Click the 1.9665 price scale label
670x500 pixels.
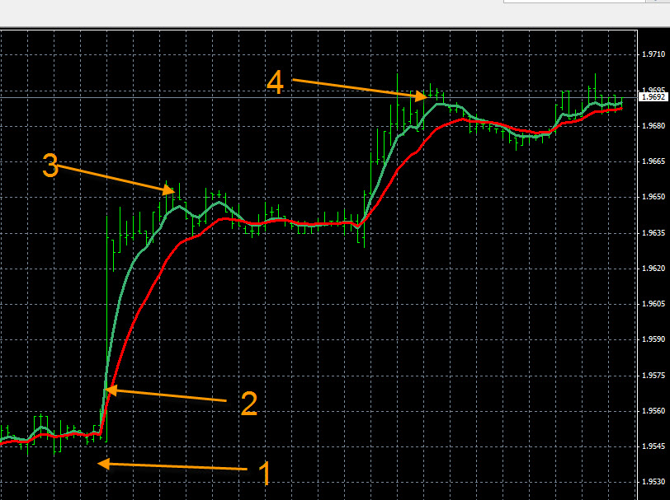[x=653, y=161]
